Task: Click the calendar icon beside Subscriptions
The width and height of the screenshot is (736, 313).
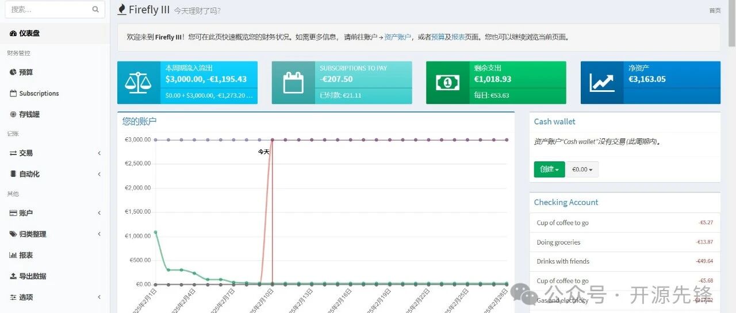Action: coord(13,93)
